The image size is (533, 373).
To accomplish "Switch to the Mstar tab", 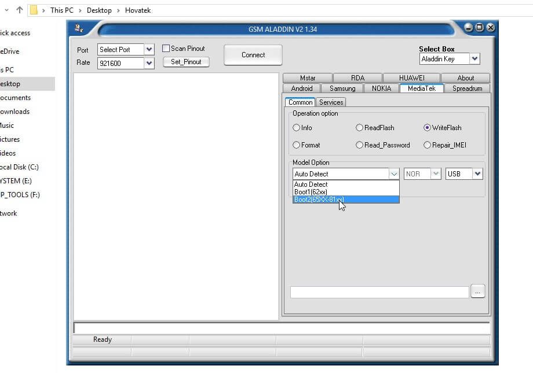I will pos(308,77).
